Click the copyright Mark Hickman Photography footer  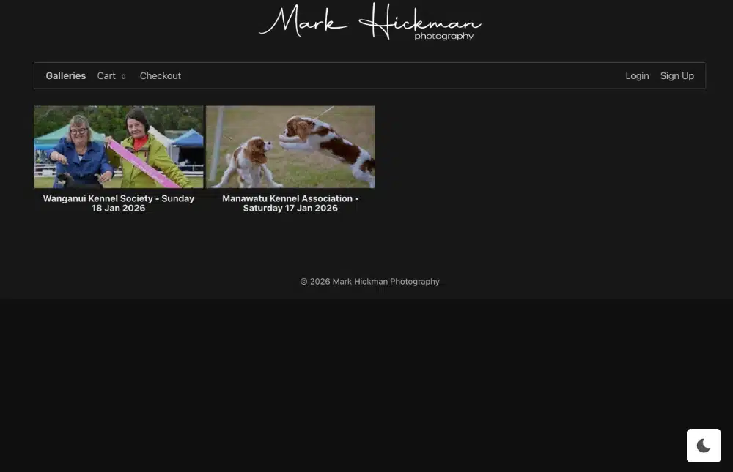pos(369,281)
